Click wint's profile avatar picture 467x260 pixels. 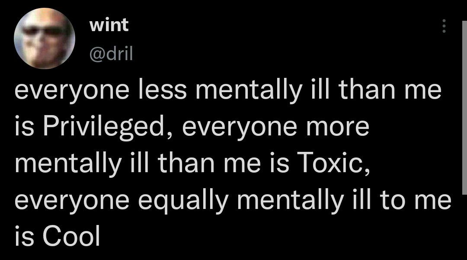[45, 39]
